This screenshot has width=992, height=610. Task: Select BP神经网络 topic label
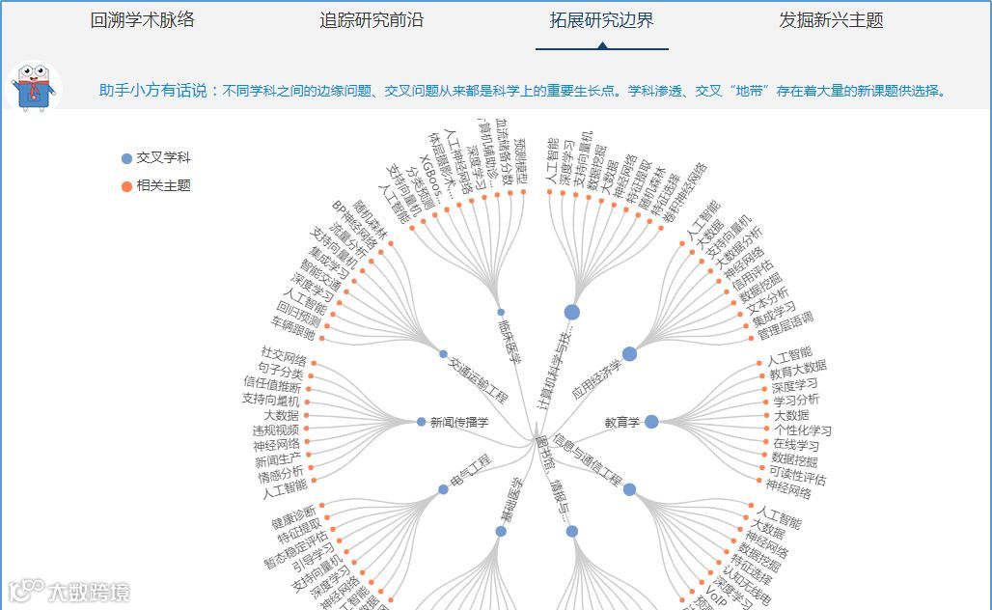355,225
